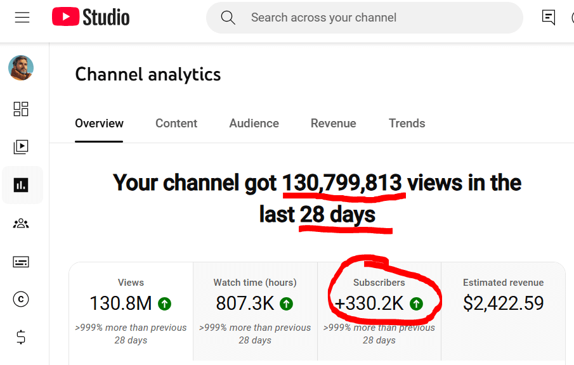Click the YouTube Studio logo
This screenshot has height=365, width=574.
[91, 18]
